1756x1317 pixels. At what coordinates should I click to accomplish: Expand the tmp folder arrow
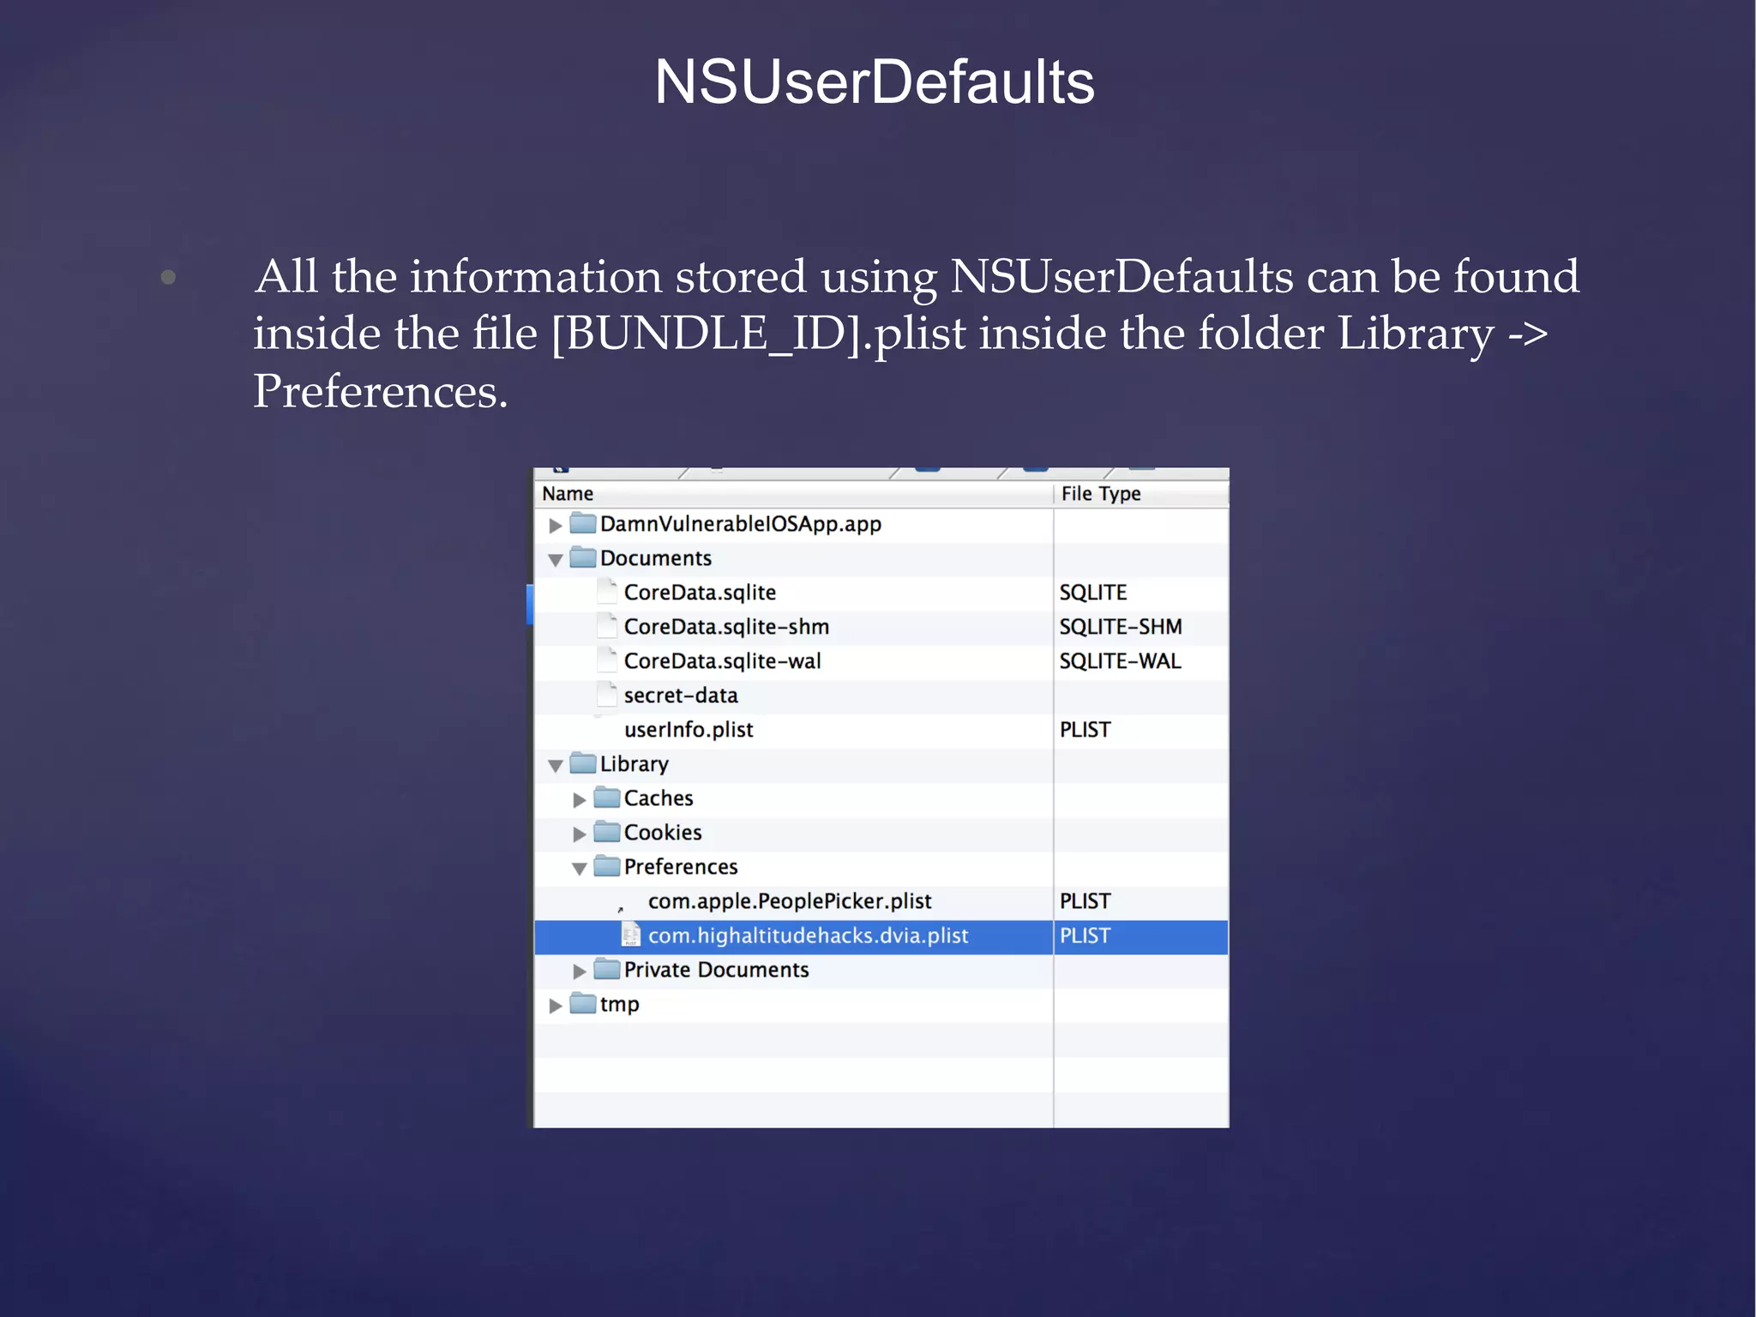click(555, 1005)
